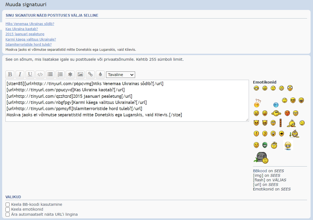313x220 pixels.
Task: Toggle bold formatting in the editor toolbar
Action: 10,74
